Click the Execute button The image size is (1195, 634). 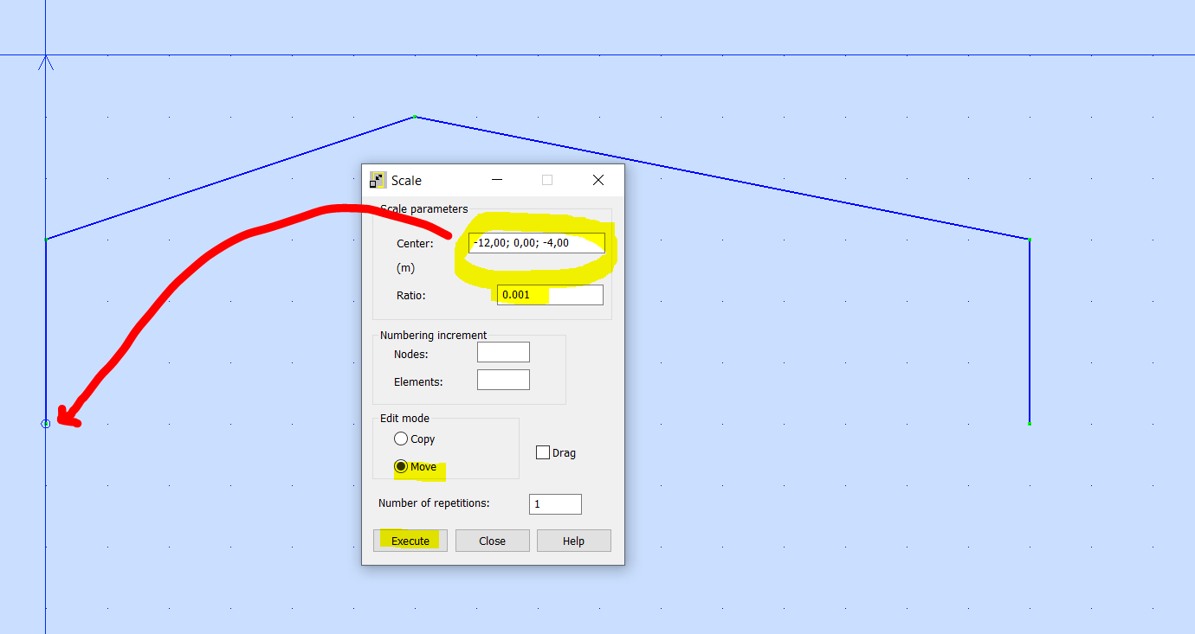[410, 540]
